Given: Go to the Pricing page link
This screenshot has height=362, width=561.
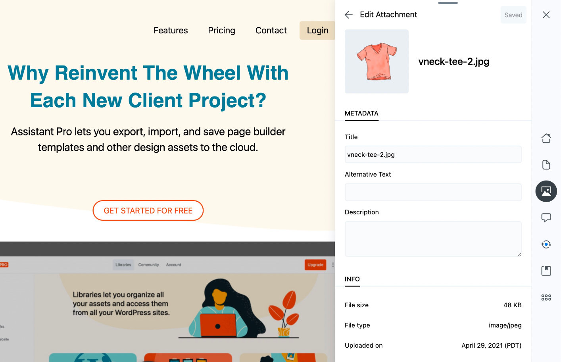Looking at the screenshot, I should [221, 31].
